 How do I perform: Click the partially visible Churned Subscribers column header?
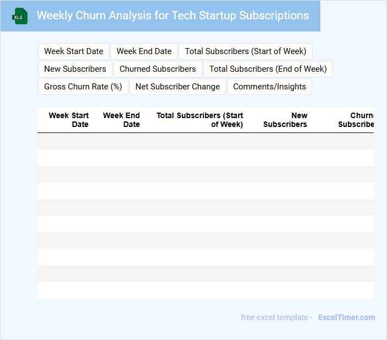click(357, 120)
